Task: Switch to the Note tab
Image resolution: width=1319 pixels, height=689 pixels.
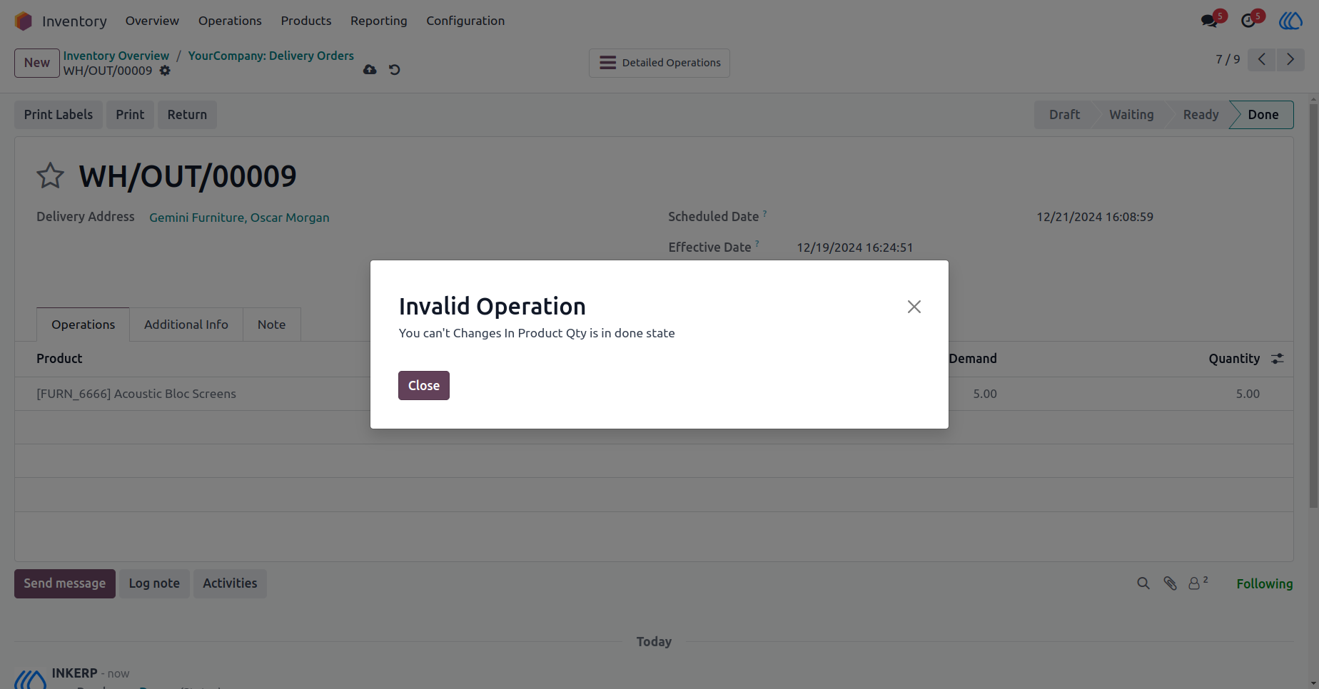Action: pyautogui.click(x=271, y=325)
